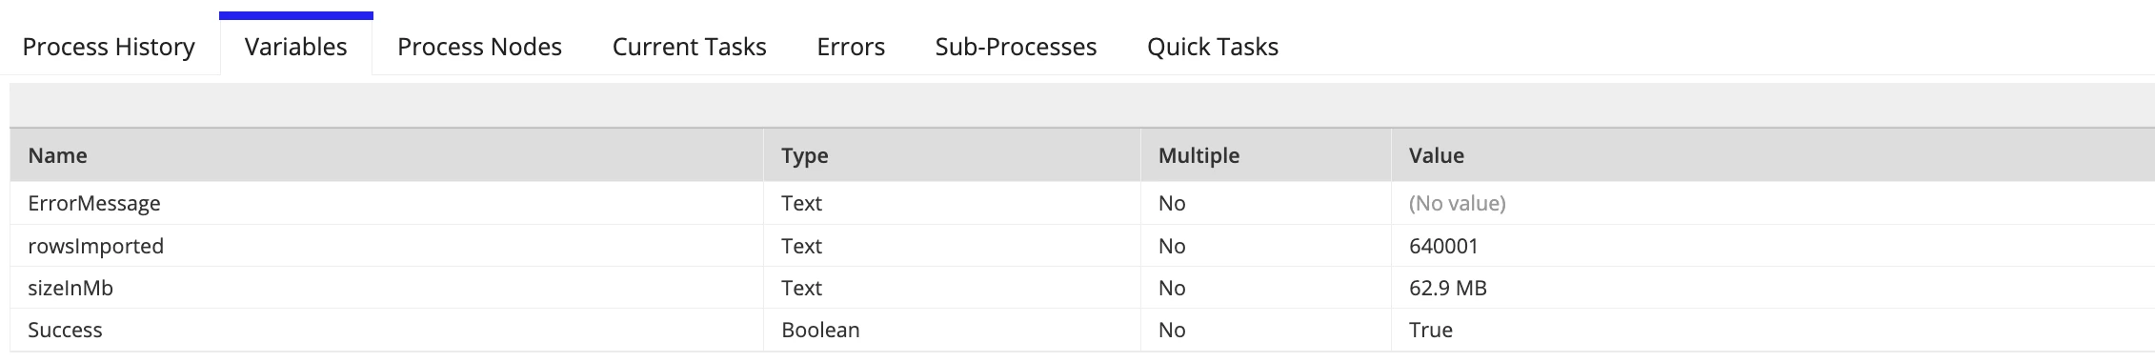2155x362 pixels.
Task: Open the Process History tab
Action: coord(109,47)
